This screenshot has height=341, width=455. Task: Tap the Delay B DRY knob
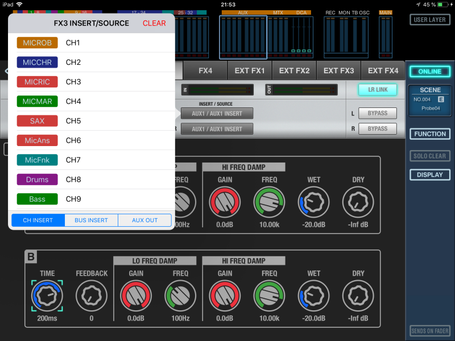point(358,296)
